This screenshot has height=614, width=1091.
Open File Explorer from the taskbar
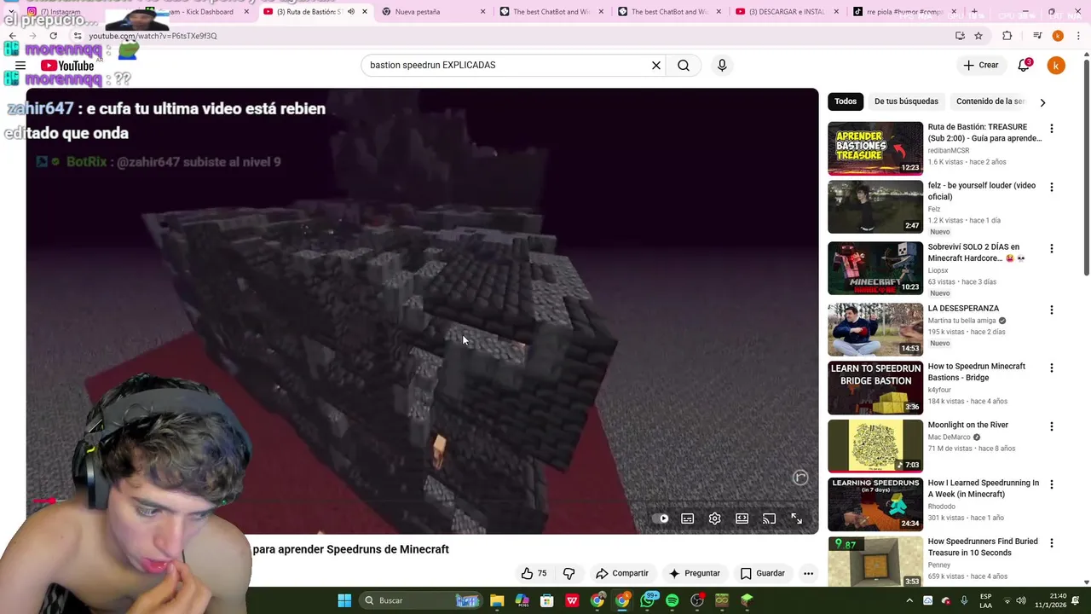pos(497,600)
